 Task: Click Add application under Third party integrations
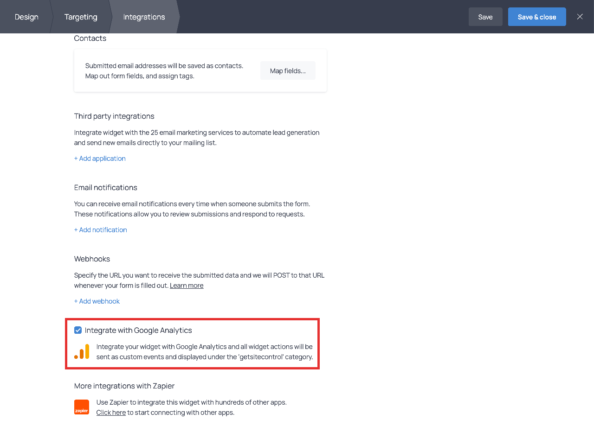[x=100, y=158]
